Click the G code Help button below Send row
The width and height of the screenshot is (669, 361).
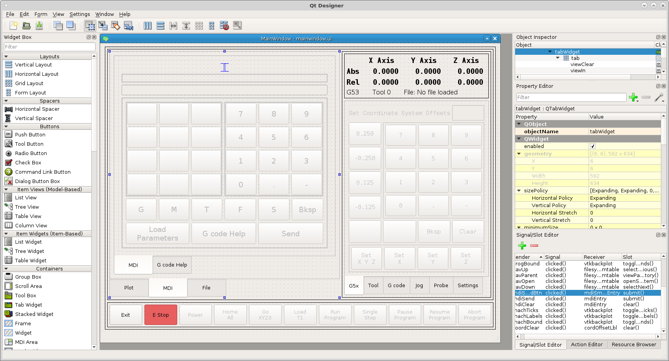click(224, 234)
